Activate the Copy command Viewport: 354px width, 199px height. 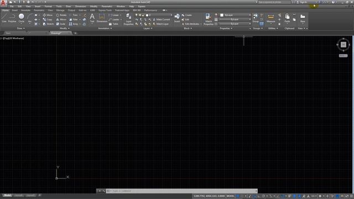point(48,20)
